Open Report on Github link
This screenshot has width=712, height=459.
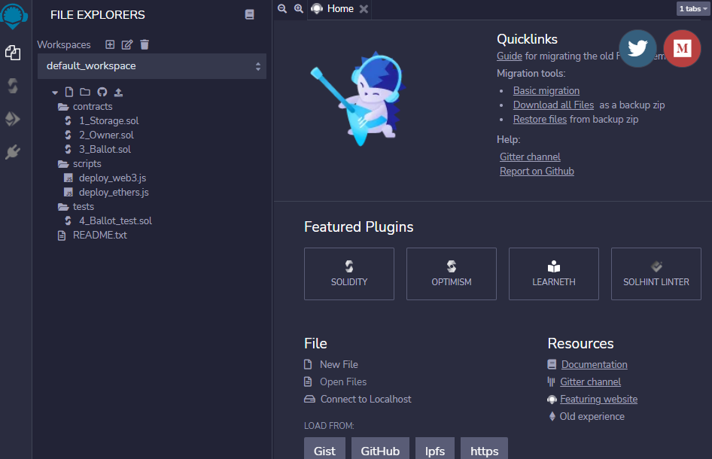[x=537, y=171]
